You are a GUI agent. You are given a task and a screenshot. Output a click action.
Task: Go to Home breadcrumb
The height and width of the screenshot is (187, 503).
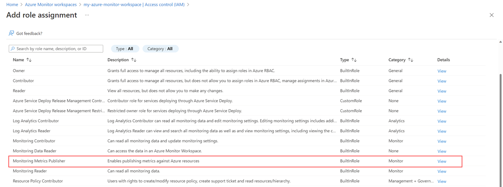(x=12, y=5)
